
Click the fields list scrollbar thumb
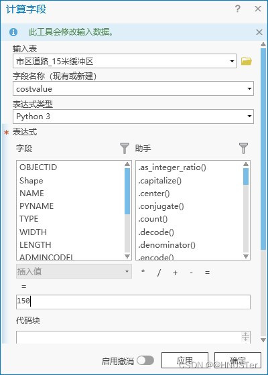(127, 191)
